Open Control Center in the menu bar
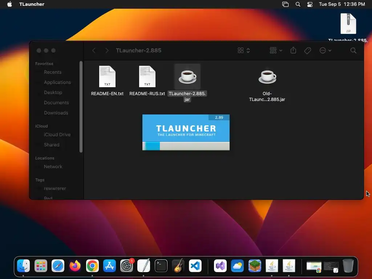This screenshot has width=372, height=279. coord(310,4)
